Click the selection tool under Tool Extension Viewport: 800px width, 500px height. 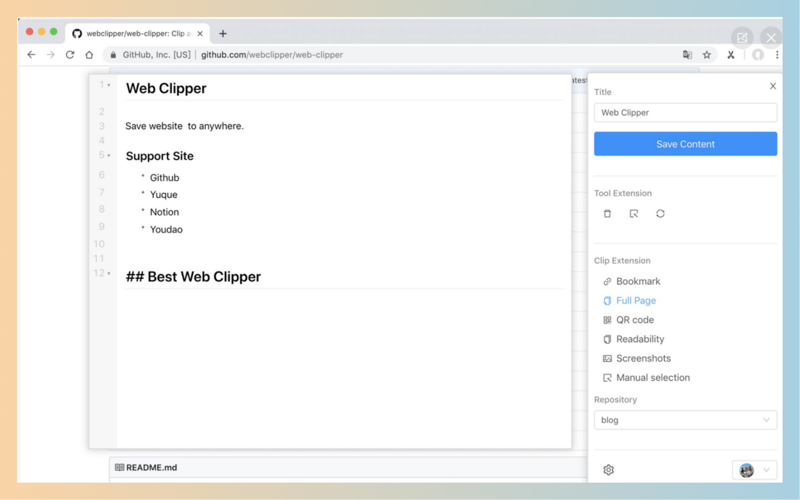(x=634, y=214)
